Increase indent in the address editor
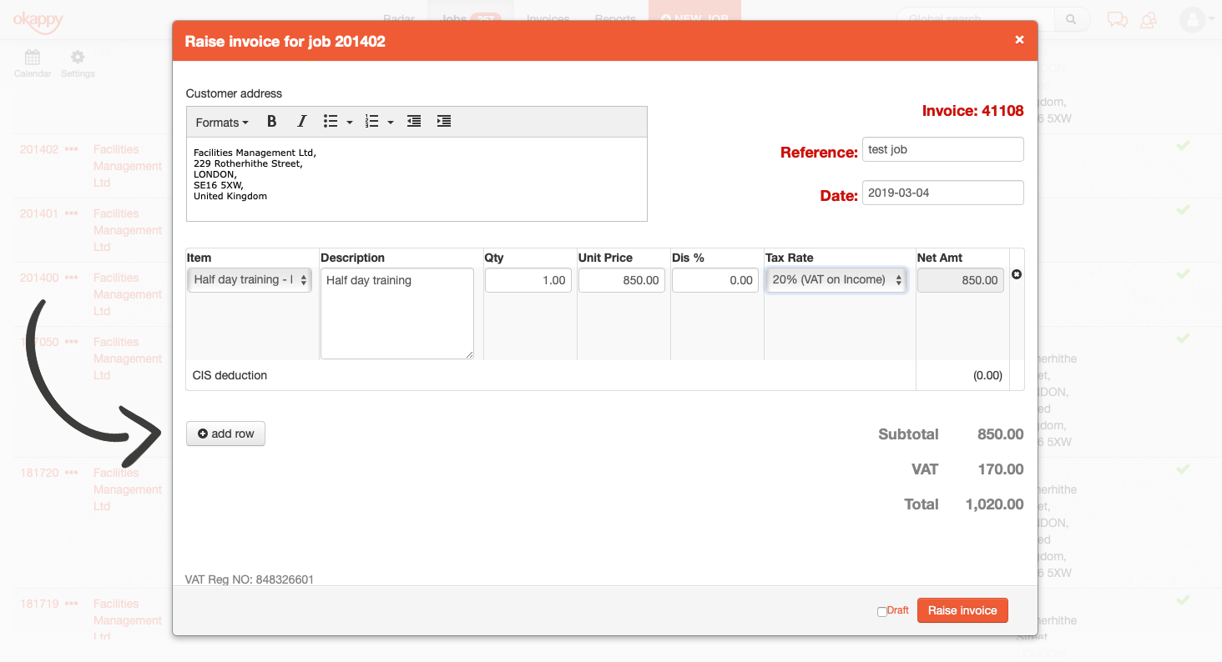1222x662 pixels. click(444, 122)
